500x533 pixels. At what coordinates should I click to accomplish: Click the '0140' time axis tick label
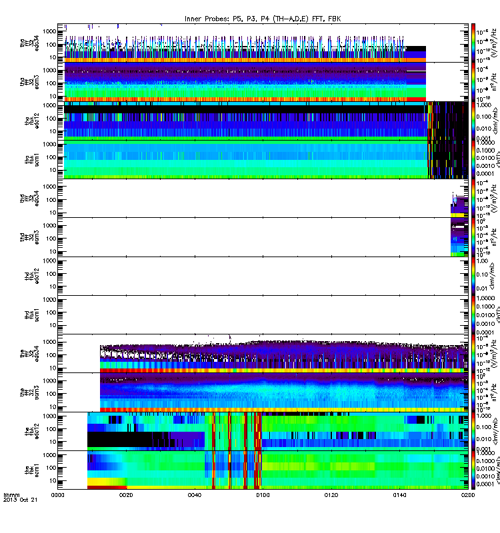[399, 495]
